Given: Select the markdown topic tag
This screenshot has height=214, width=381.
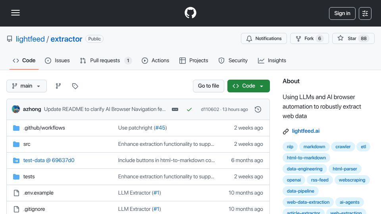Looking at the screenshot, I should click(x=314, y=147).
